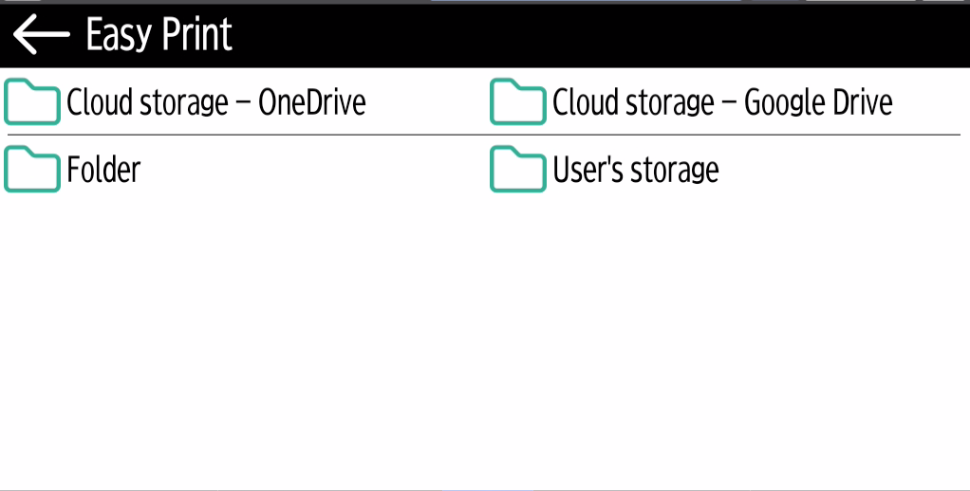Click "Cloud storage" text in the Google Drive entry

(x=633, y=102)
